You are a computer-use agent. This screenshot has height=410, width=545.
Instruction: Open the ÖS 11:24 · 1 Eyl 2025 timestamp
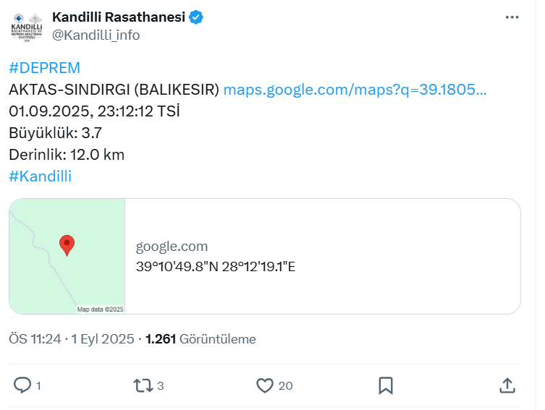coord(71,339)
